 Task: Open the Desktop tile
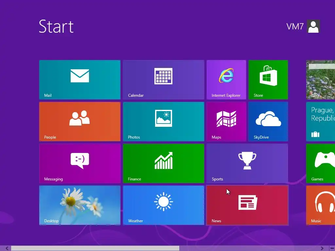click(80, 205)
